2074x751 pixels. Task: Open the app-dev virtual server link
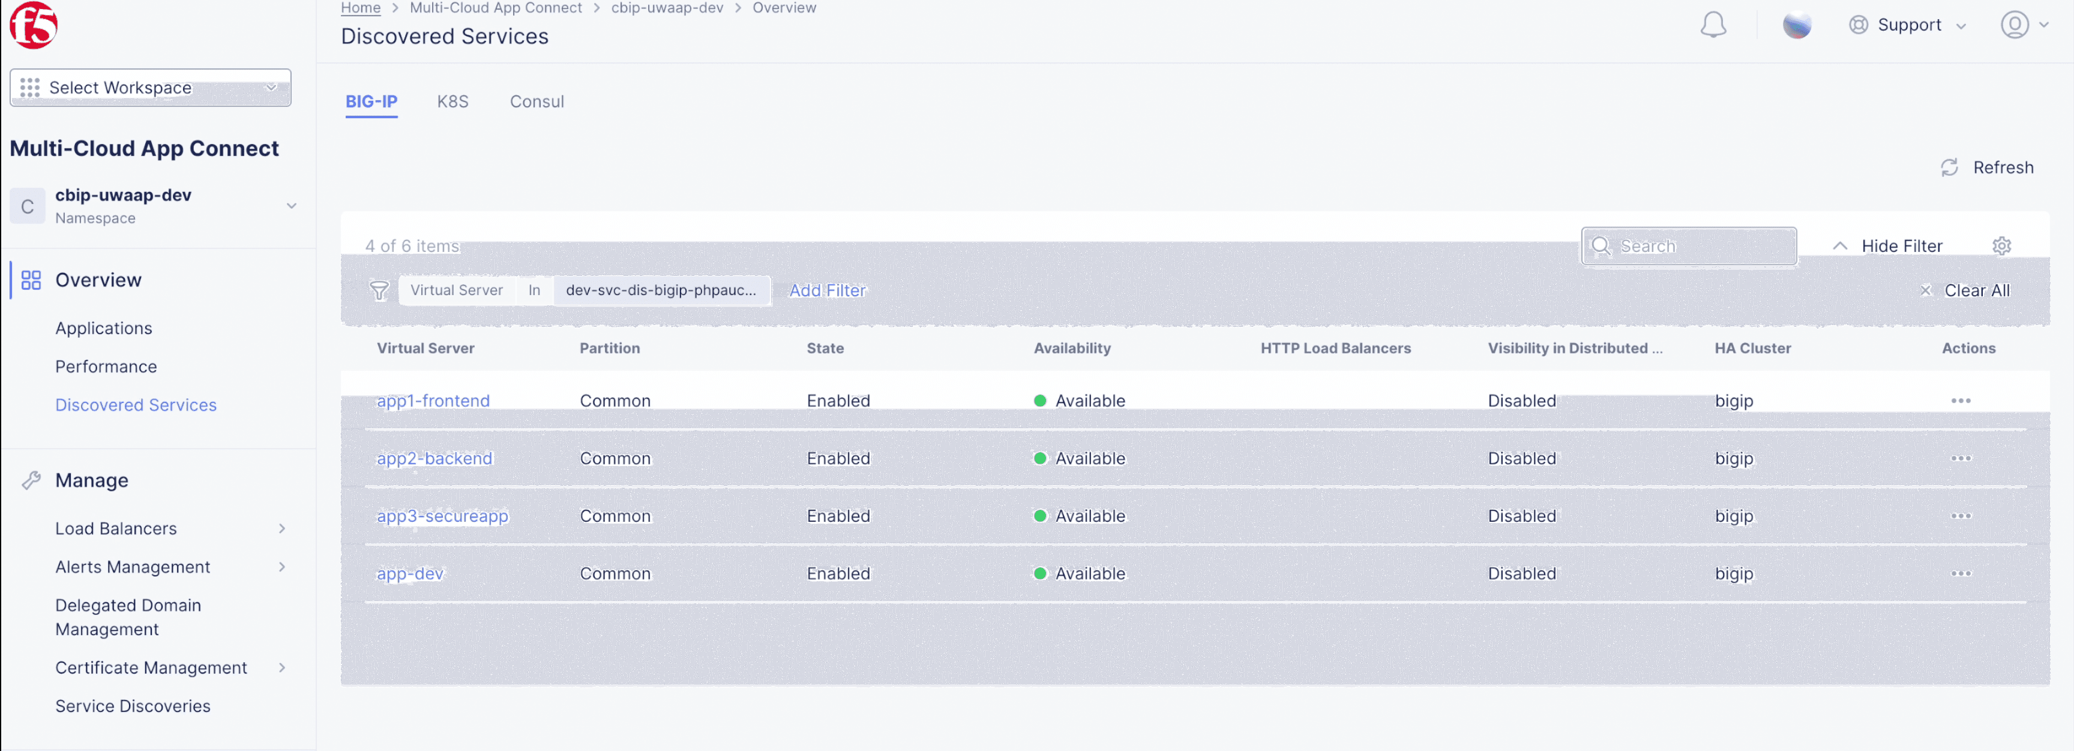(x=410, y=574)
